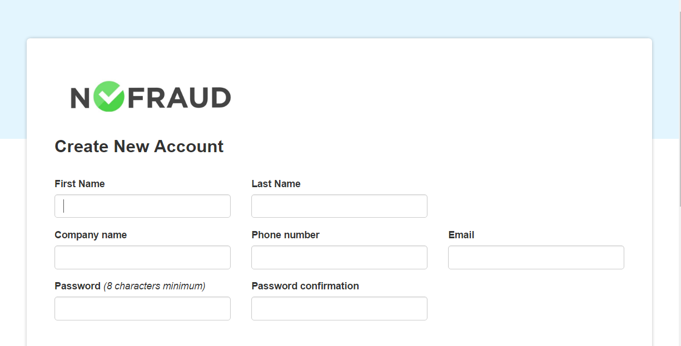Screen dimensions: 681x346
Task: Click the Email label
Action: [x=461, y=235]
